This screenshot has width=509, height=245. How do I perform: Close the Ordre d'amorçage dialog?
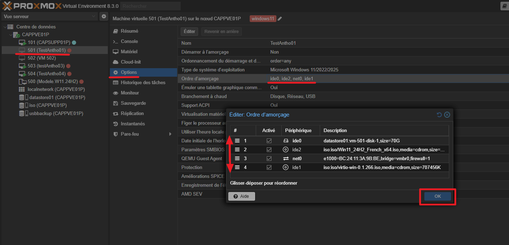coord(447,115)
